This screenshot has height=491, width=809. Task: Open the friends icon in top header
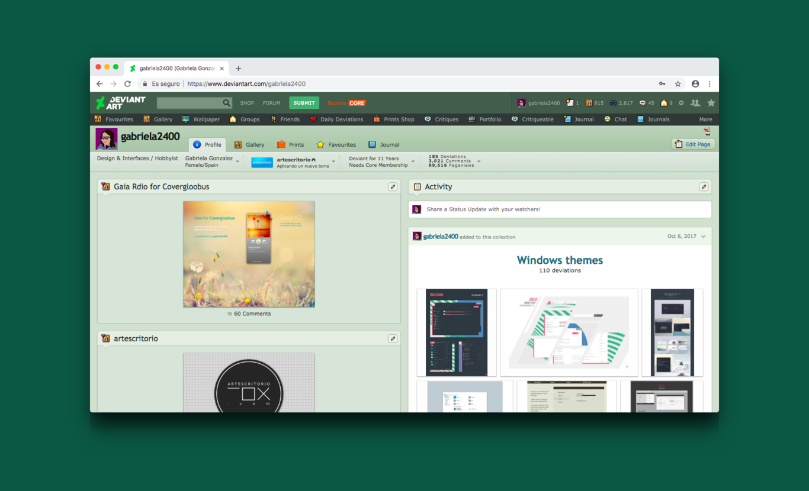(695, 103)
